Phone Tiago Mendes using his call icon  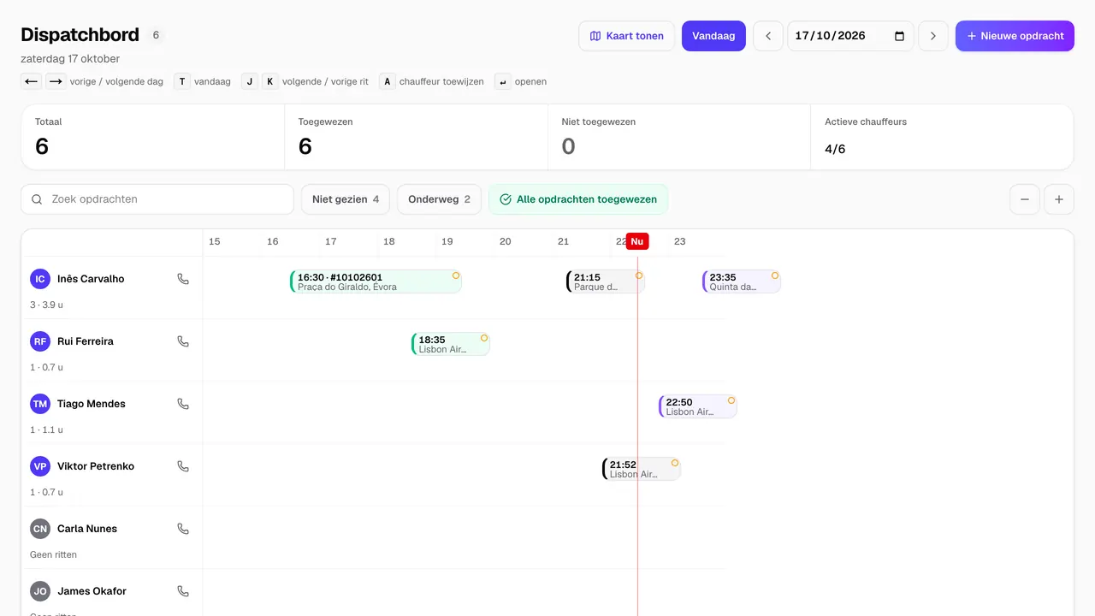(183, 404)
